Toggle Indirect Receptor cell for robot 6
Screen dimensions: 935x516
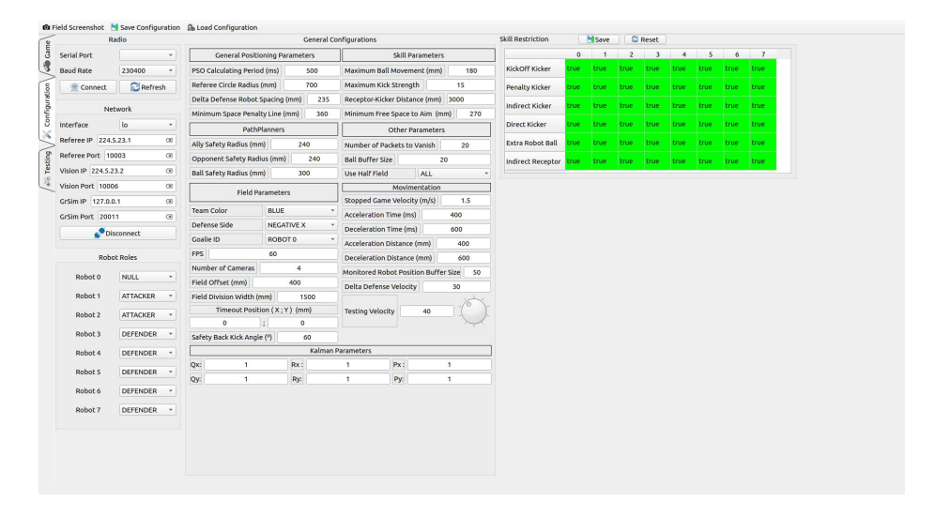coord(736,160)
